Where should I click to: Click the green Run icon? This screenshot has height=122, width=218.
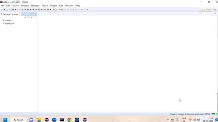point(28,9)
